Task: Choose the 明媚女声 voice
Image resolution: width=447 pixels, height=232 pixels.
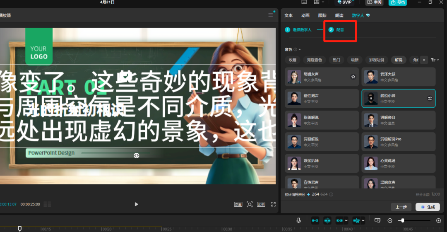Action: click(x=322, y=77)
